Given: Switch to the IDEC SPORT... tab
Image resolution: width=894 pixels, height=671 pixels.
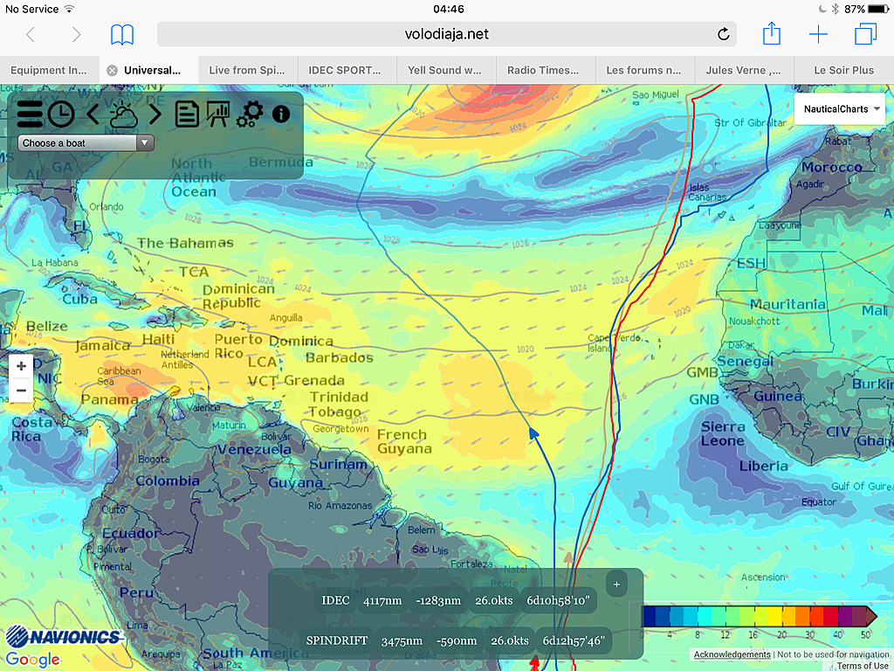Looking at the screenshot, I should pyautogui.click(x=345, y=70).
